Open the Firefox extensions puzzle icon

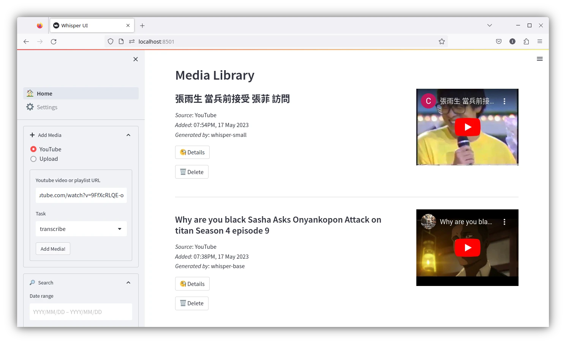(x=526, y=42)
